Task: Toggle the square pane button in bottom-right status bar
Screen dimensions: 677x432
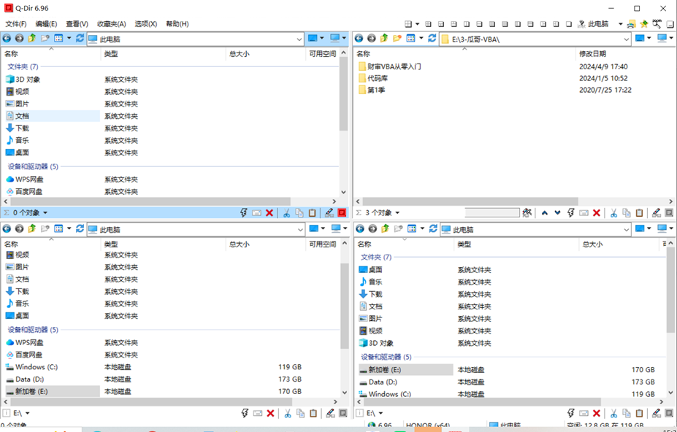Action: [x=669, y=414]
